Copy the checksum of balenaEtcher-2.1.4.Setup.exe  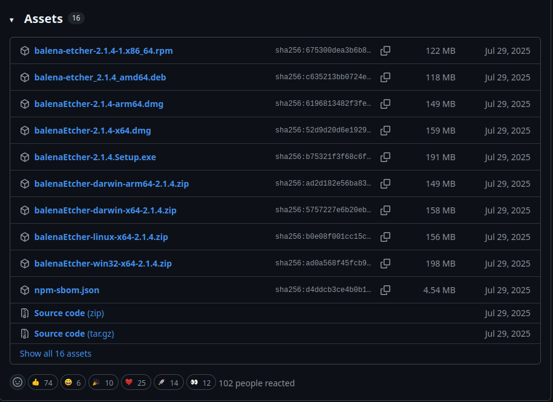point(385,157)
